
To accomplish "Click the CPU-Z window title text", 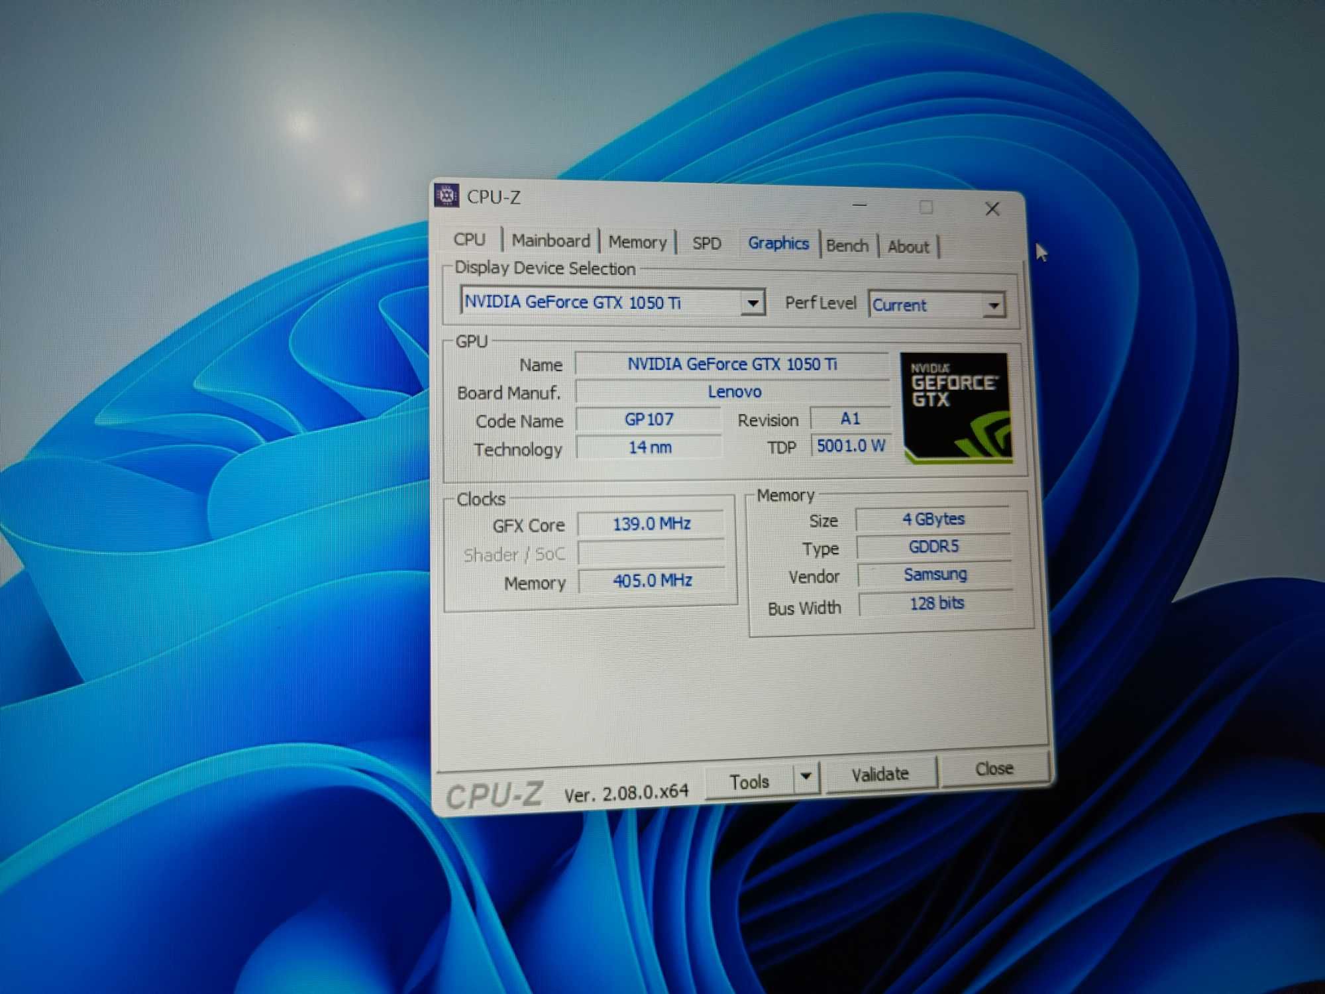I will (x=494, y=197).
